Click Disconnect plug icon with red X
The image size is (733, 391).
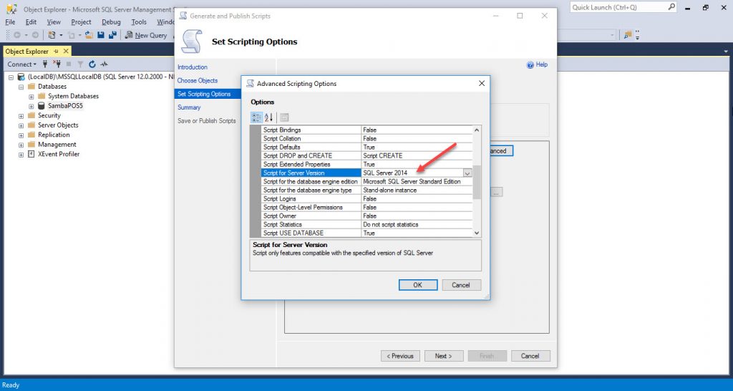(x=57, y=64)
